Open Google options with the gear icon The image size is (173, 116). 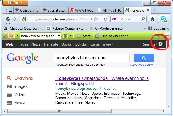pos(161,44)
